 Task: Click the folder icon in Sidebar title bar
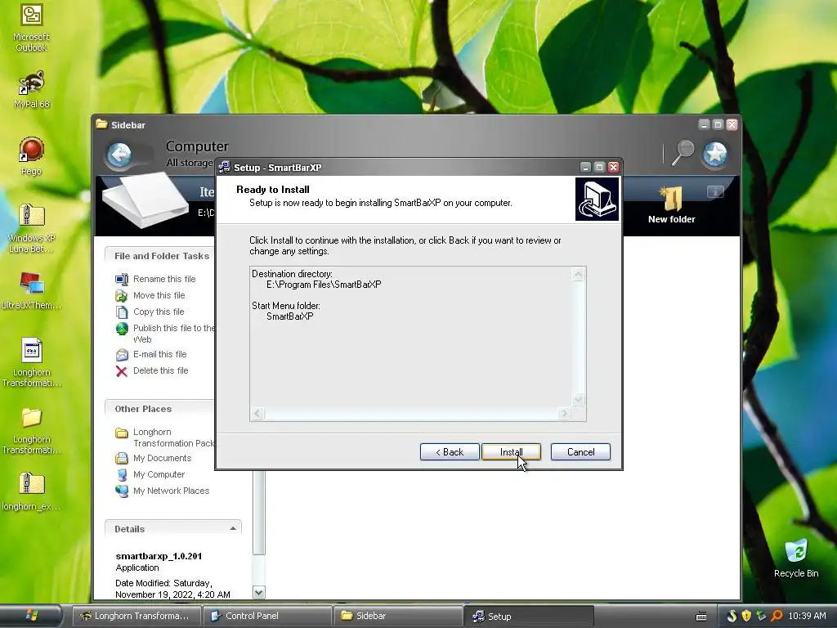click(x=101, y=124)
